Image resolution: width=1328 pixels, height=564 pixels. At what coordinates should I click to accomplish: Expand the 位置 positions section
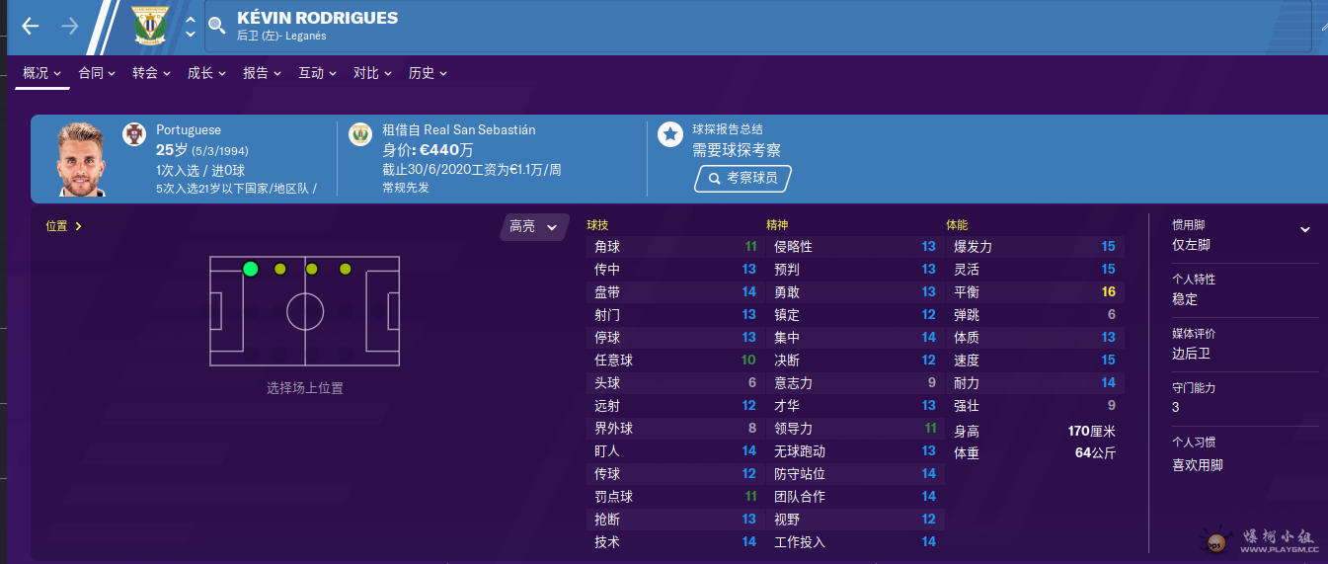[x=63, y=226]
